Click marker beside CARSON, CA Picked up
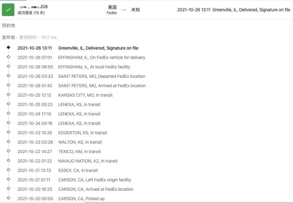This screenshot has width=293, height=203. pyautogui.click(x=9, y=198)
